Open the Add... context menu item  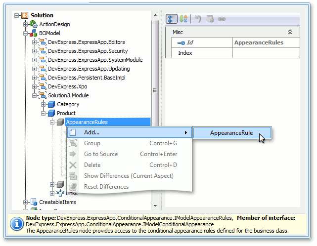130,132
